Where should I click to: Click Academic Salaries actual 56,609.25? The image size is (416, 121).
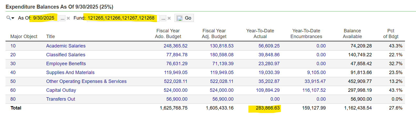click(269, 46)
